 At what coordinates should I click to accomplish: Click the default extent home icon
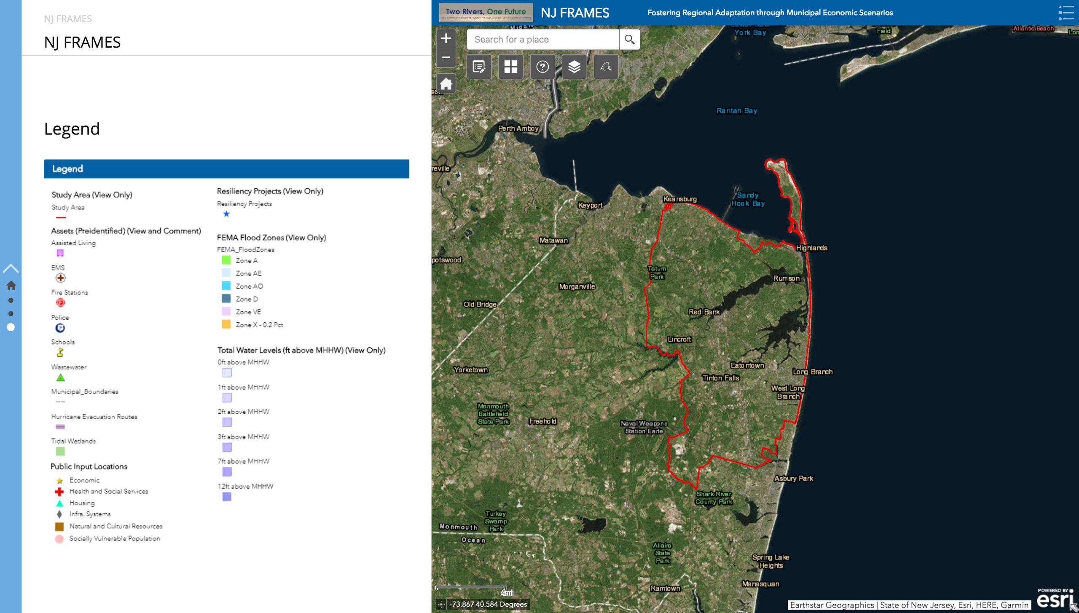point(446,83)
